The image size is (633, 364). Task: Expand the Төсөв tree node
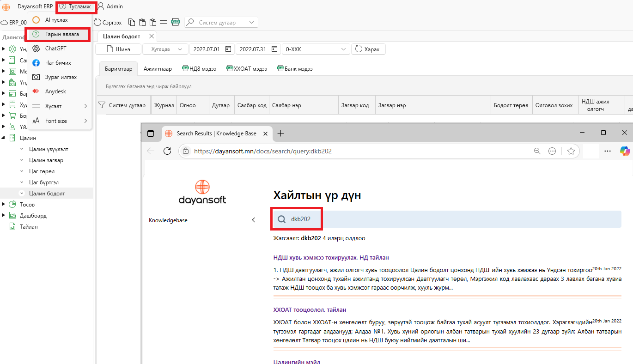click(4, 204)
